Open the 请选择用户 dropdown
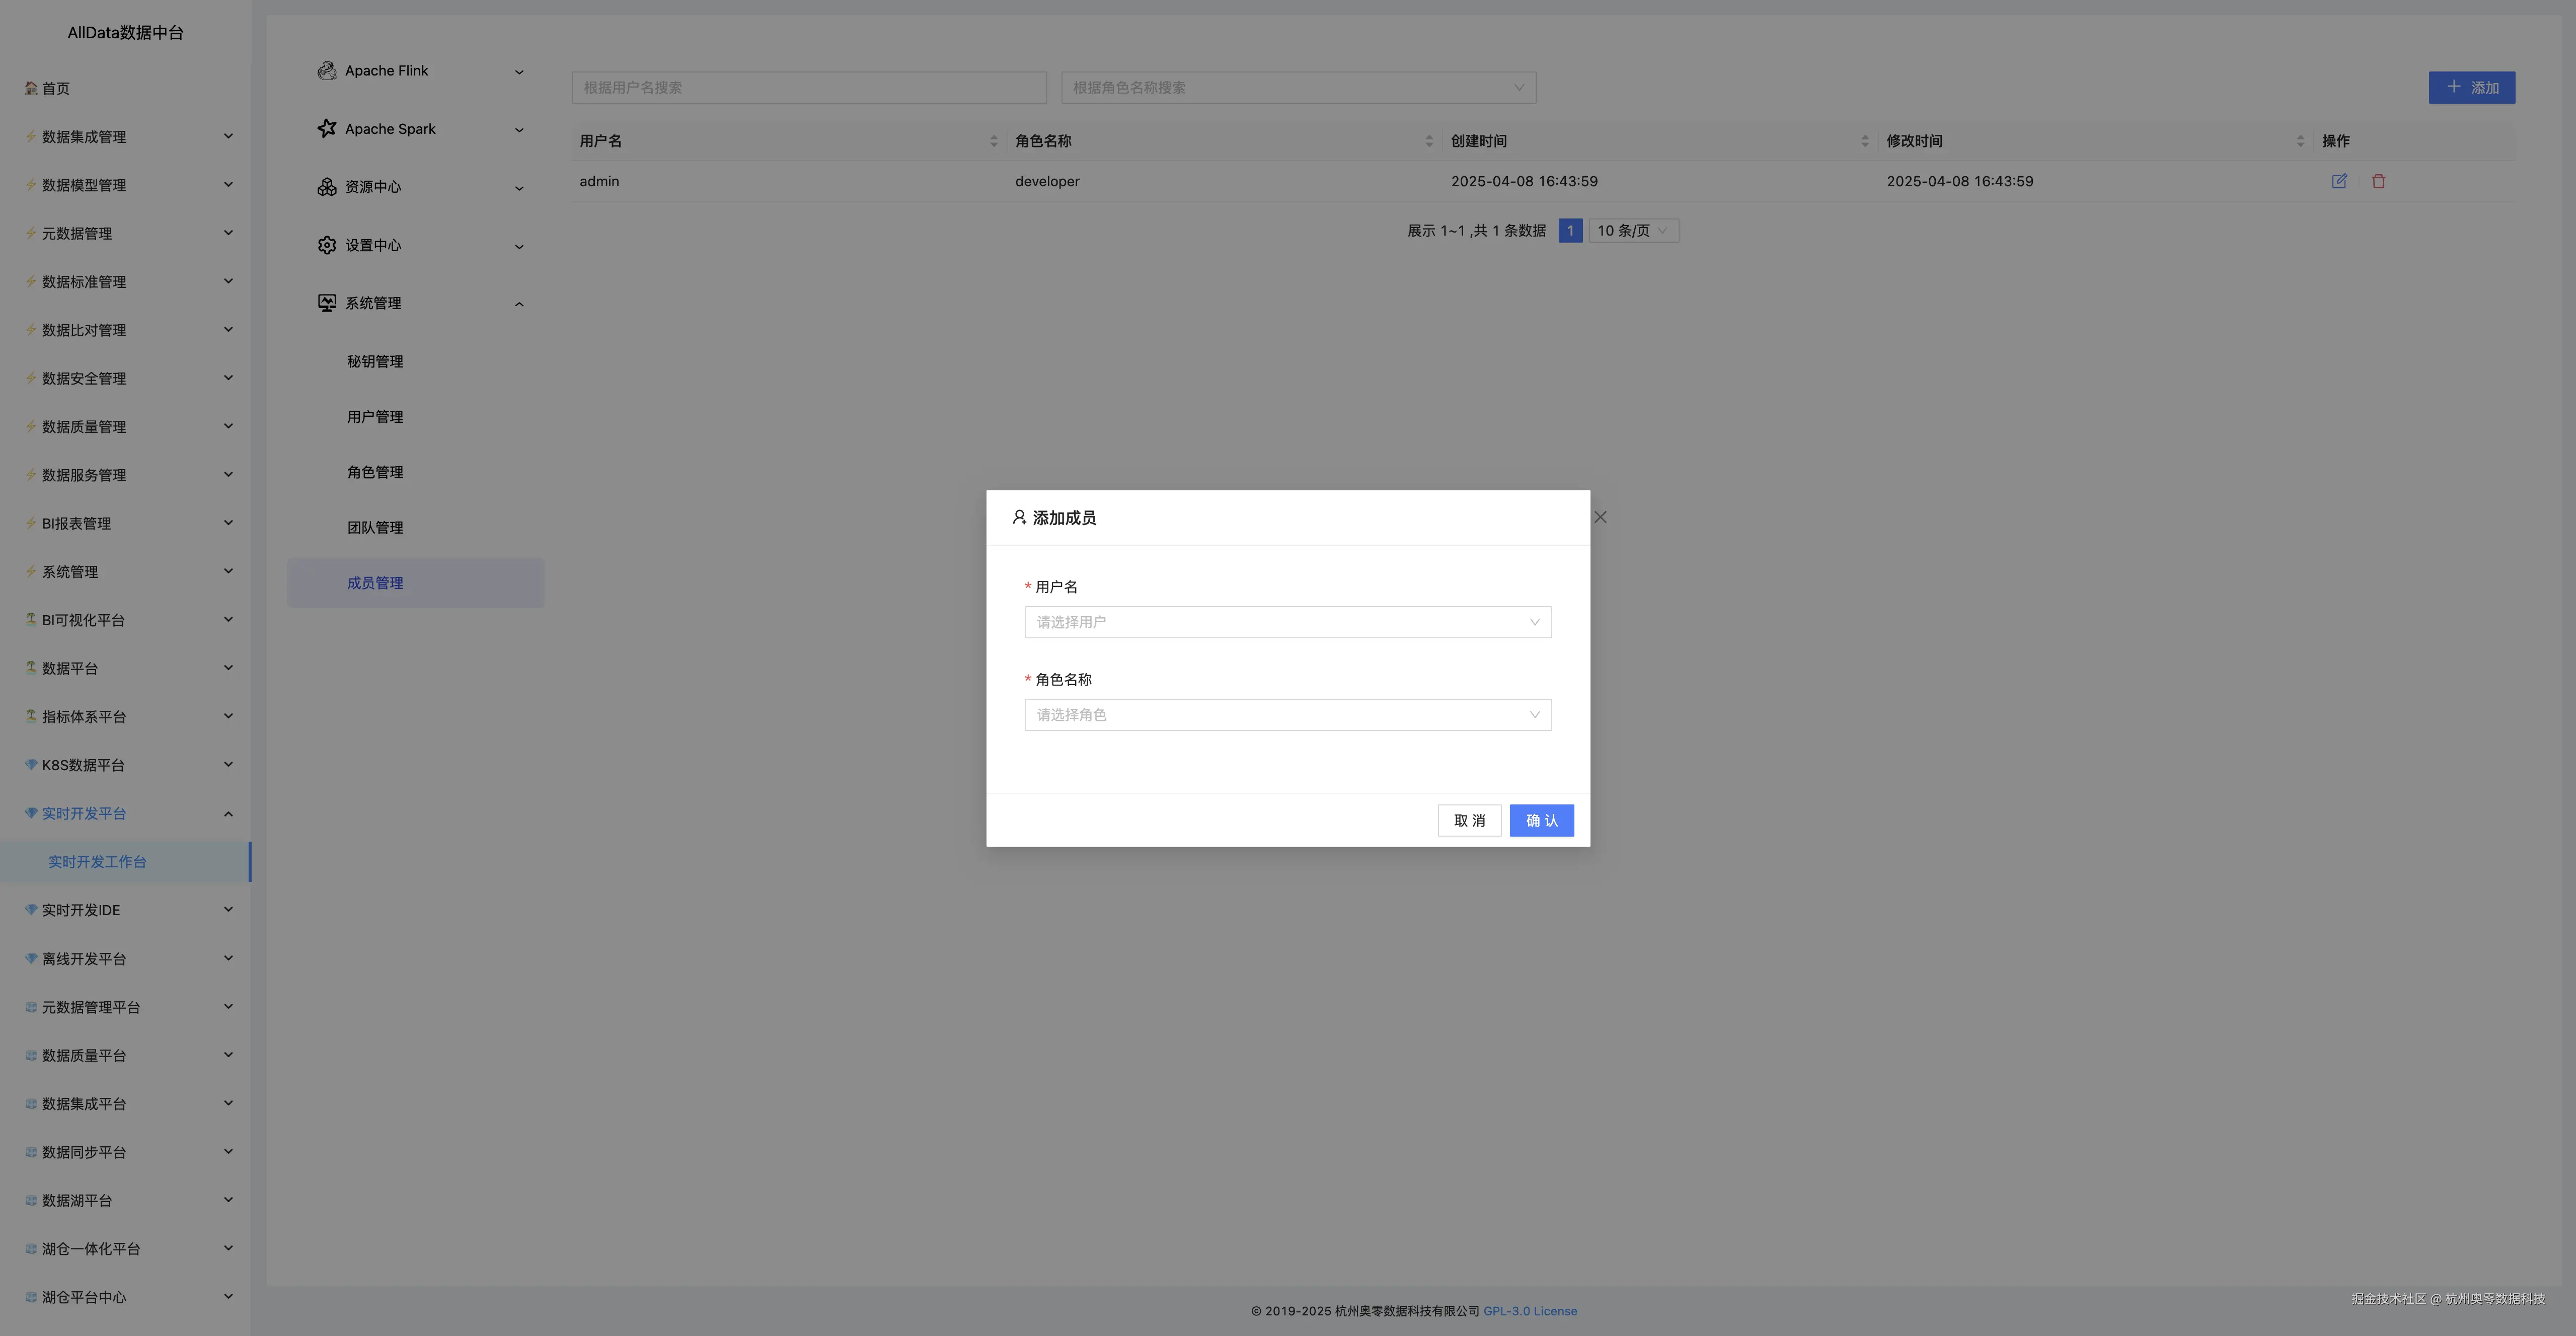 tap(1287, 622)
